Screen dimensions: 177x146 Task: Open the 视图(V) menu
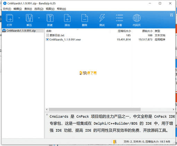50,9
